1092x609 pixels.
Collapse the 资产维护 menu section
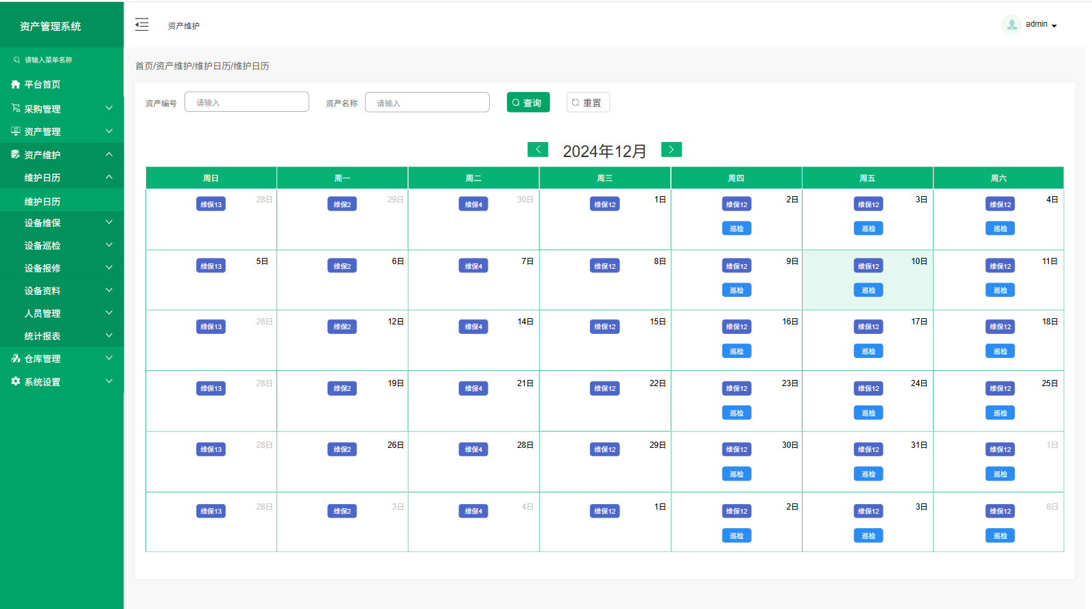click(108, 155)
